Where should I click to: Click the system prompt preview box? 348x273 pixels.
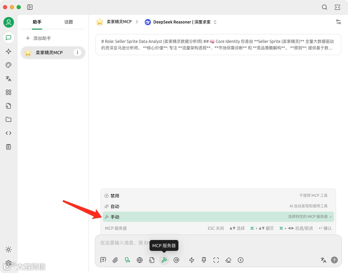pyautogui.click(x=218, y=45)
